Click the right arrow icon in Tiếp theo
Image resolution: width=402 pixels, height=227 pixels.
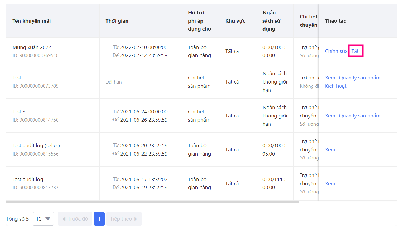coord(136,219)
